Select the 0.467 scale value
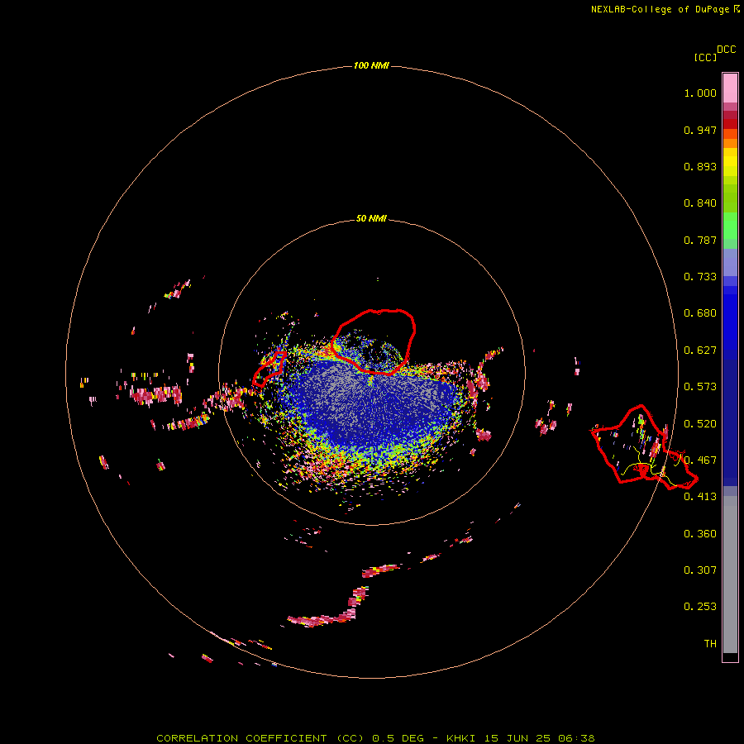 (700, 460)
